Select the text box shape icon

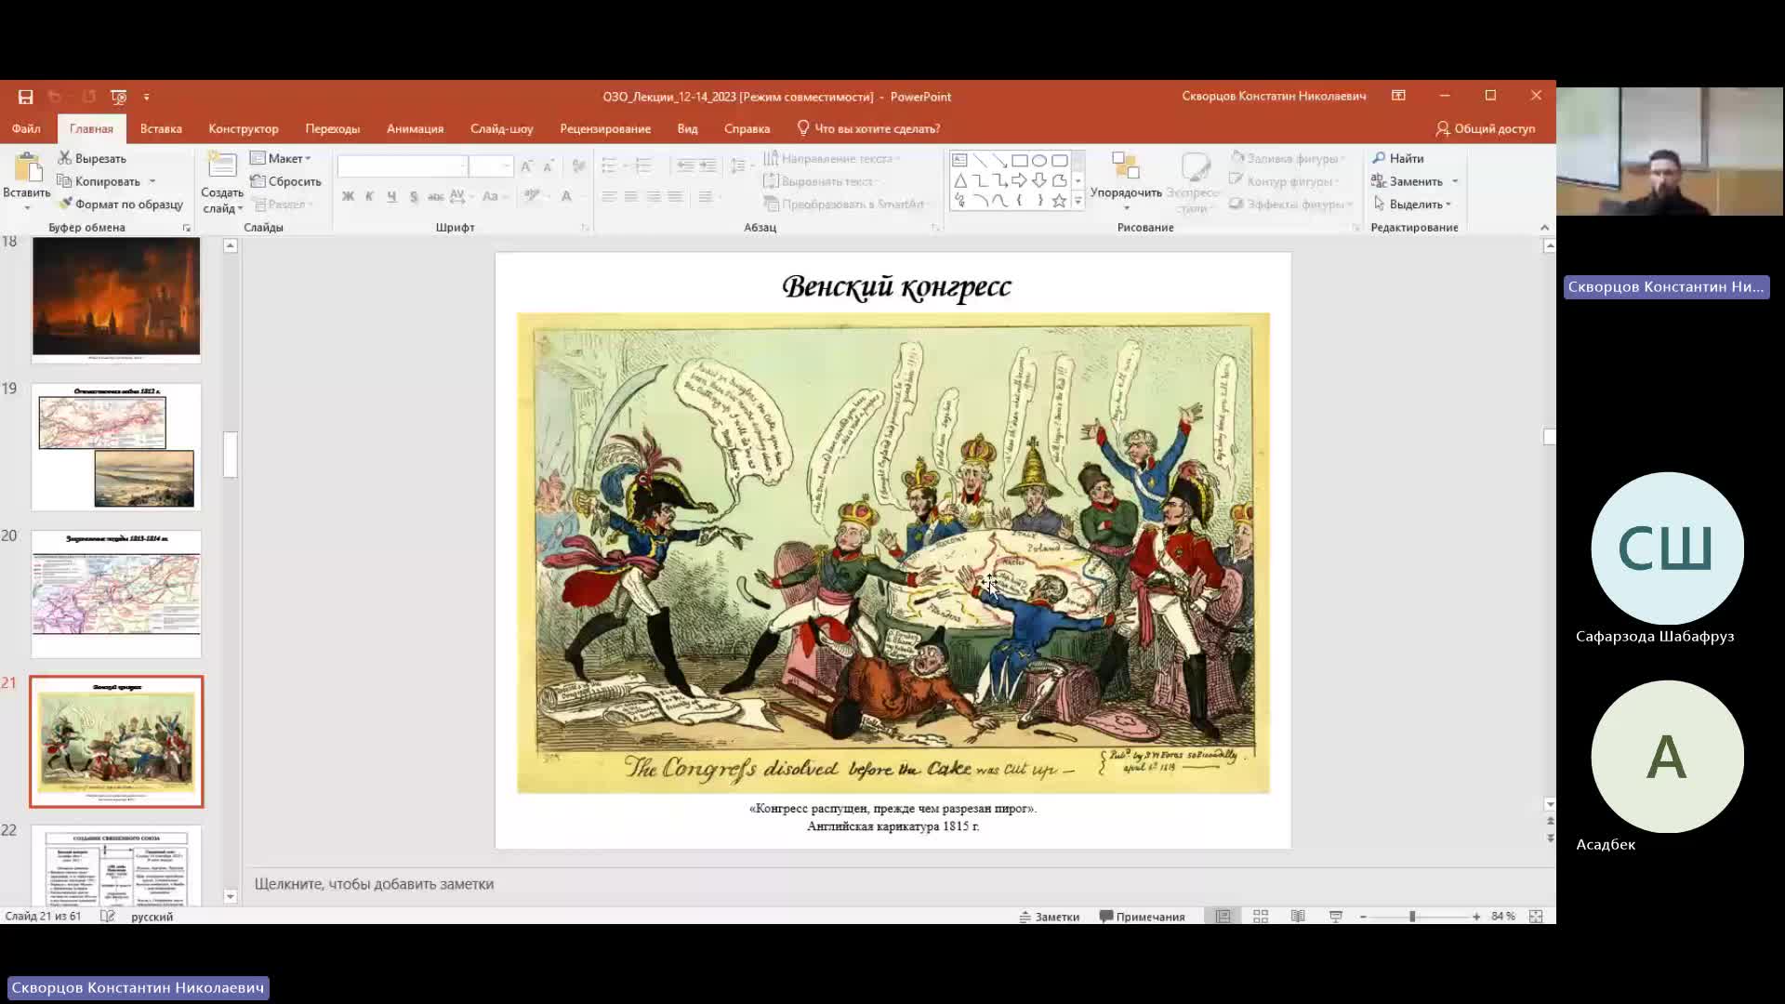pyautogui.click(x=960, y=160)
